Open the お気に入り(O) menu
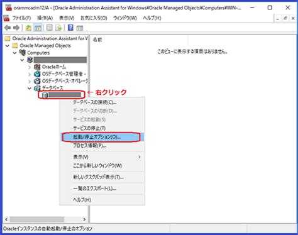298x235 pixels. [x=94, y=18]
